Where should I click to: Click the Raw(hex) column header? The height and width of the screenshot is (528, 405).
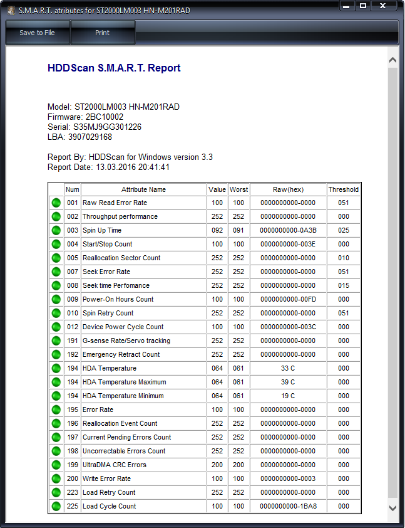(288, 189)
